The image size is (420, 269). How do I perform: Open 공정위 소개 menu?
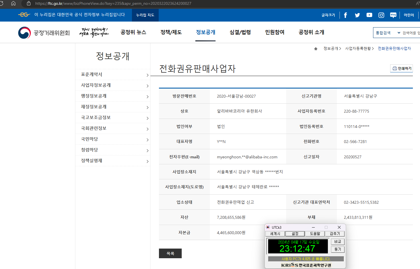click(311, 32)
